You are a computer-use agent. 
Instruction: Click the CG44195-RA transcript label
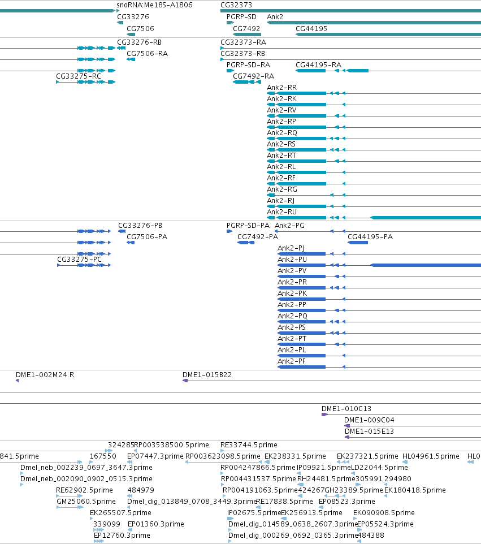318,65
